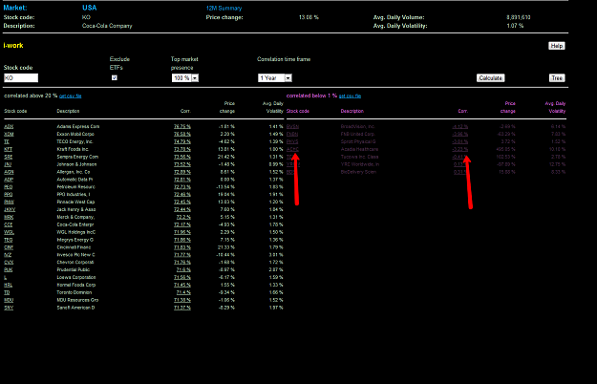The width and height of the screenshot is (597, 384).
Task: Open the Help button
Action: [x=557, y=46]
